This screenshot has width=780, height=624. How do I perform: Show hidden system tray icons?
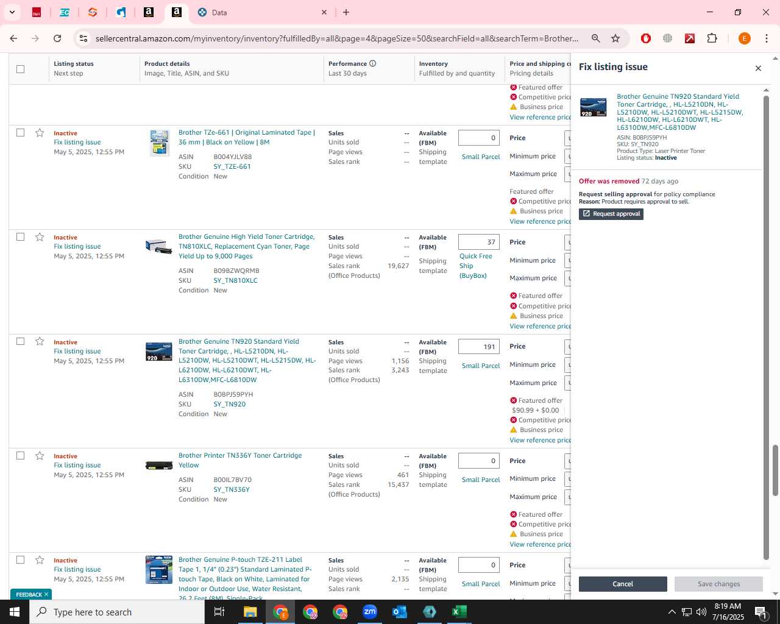coord(672,612)
